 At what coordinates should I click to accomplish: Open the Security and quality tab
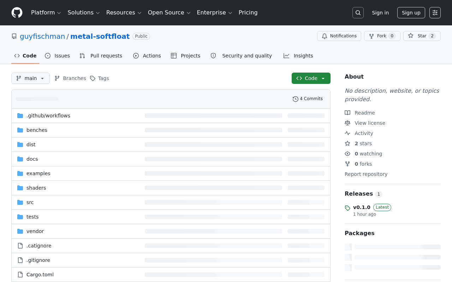coord(241,56)
